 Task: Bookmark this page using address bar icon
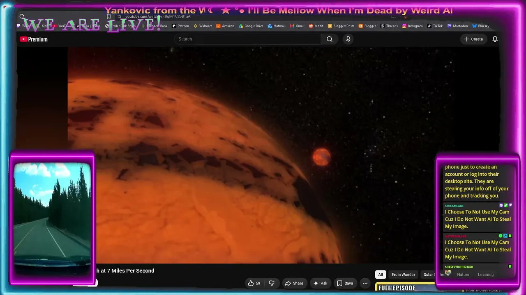pyautogui.click(x=108, y=16)
